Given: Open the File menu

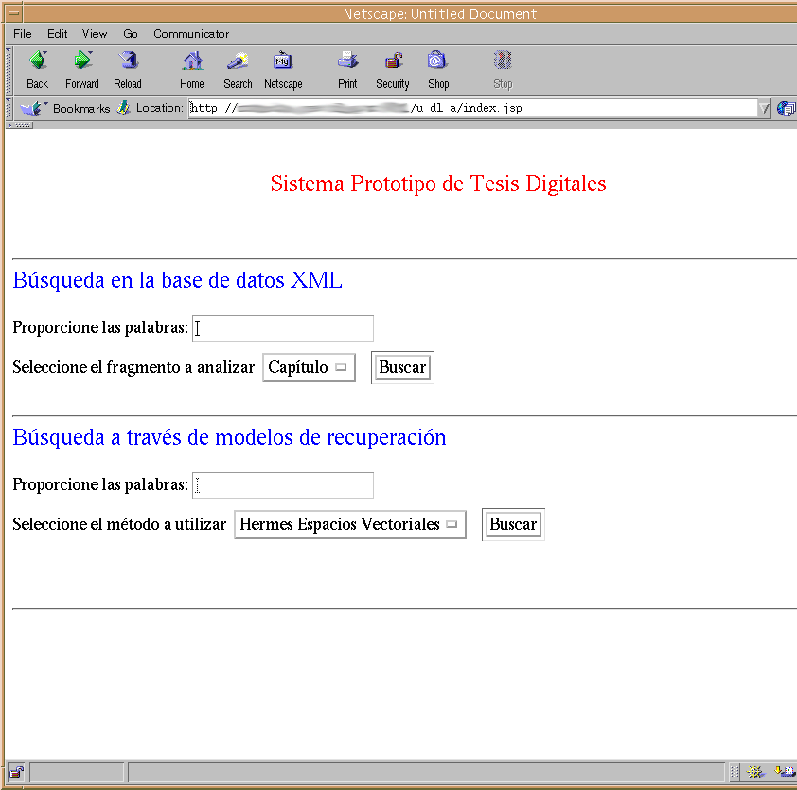Looking at the screenshot, I should (23, 34).
